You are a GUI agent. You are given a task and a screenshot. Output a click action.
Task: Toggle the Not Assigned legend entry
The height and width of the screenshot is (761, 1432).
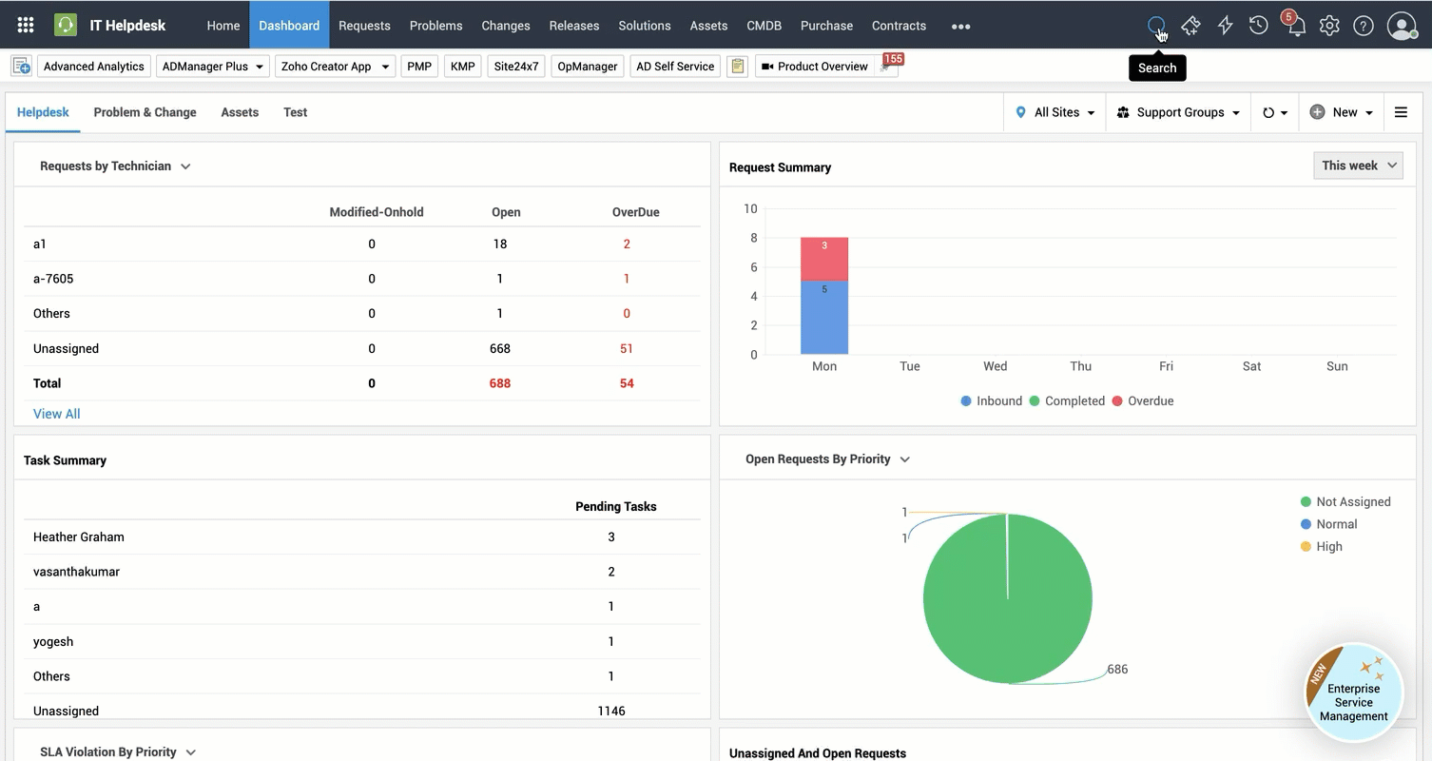click(1345, 502)
